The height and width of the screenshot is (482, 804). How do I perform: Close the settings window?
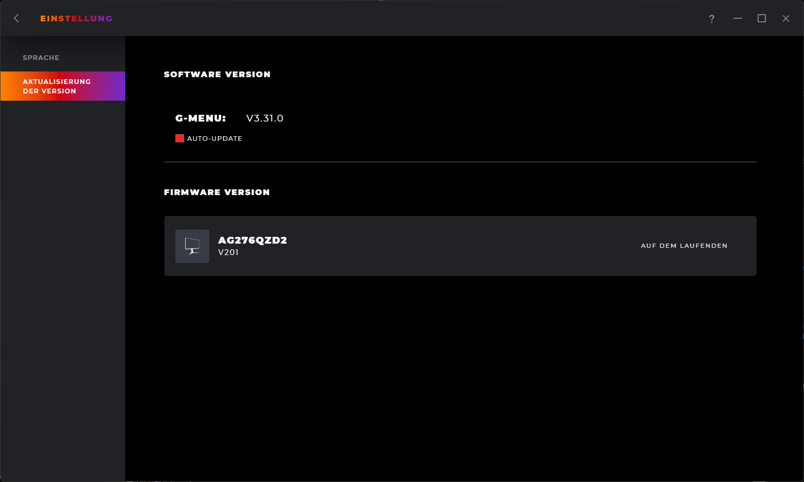(x=786, y=18)
